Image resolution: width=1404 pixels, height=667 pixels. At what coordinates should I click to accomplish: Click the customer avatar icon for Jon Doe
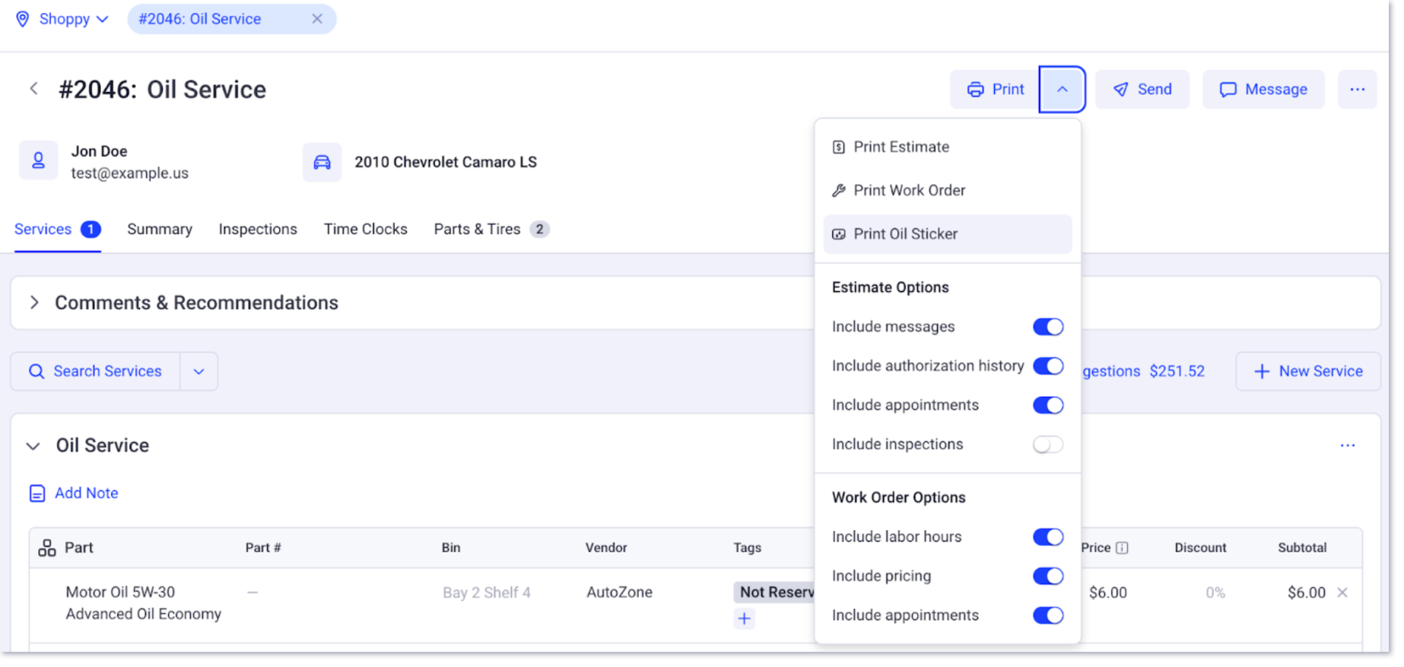tap(38, 160)
